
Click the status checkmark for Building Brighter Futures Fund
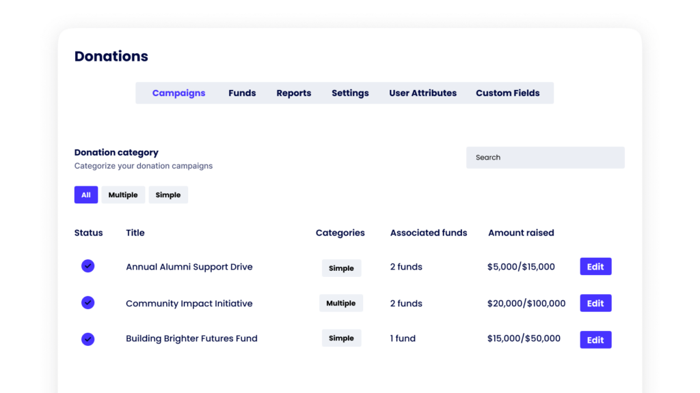87,338
